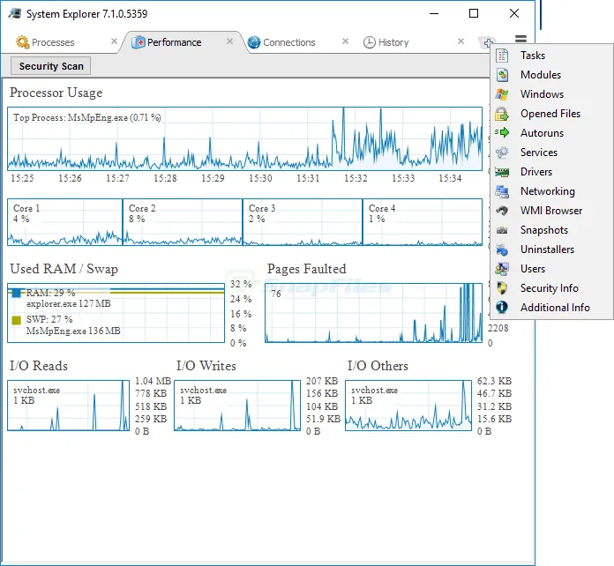The height and width of the screenshot is (566, 614).
Task: Click the Pages Faulted graph
Action: [x=373, y=313]
